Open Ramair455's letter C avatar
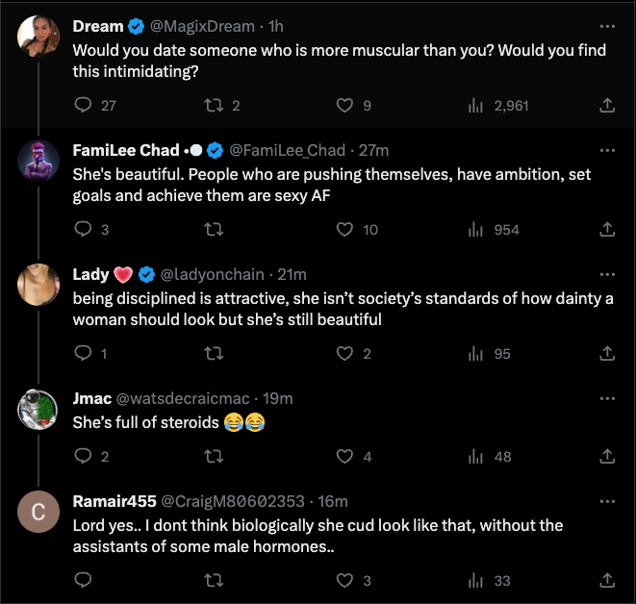The width and height of the screenshot is (636, 604). [x=38, y=512]
